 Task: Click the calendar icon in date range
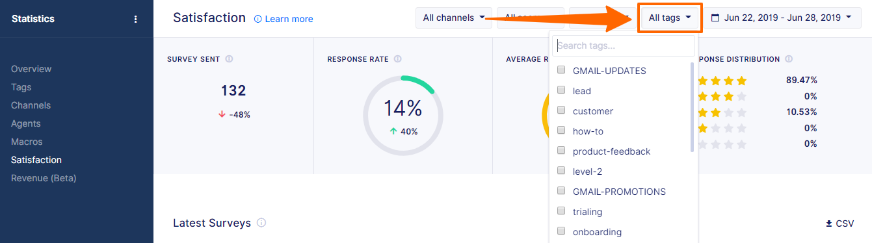(x=715, y=18)
